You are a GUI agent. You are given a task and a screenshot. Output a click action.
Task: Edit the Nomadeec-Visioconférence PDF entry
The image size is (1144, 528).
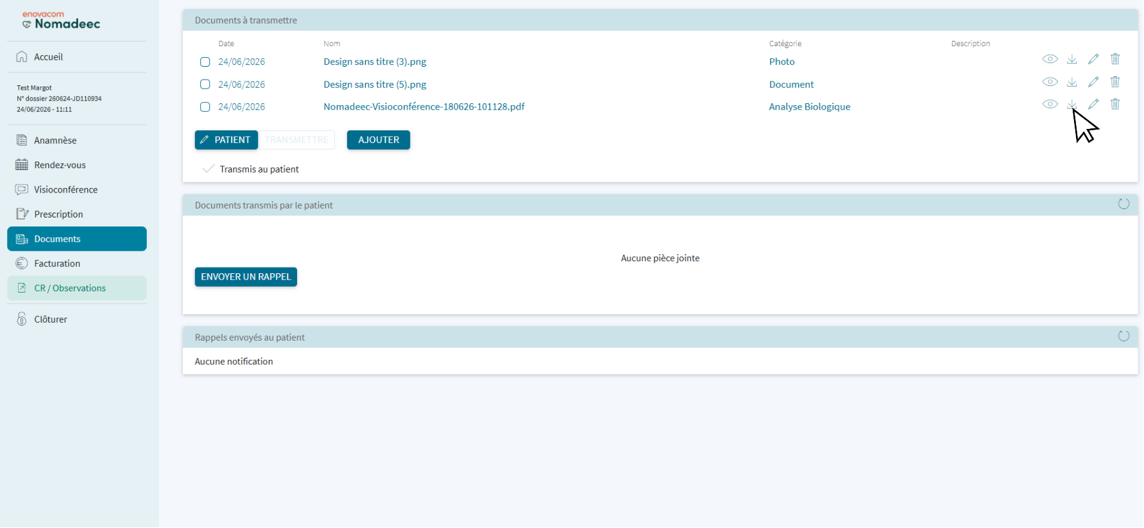[1093, 104]
